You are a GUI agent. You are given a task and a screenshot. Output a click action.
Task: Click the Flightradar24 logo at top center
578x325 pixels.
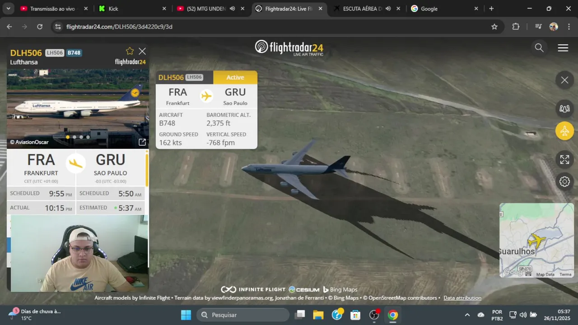pyautogui.click(x=289, y=47)
